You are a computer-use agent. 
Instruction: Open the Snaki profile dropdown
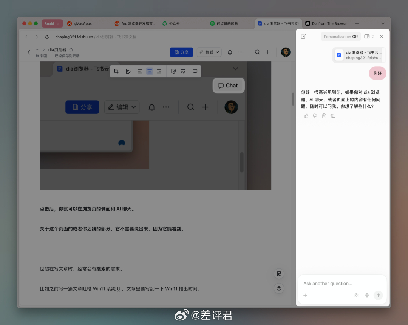click(52, 23)
